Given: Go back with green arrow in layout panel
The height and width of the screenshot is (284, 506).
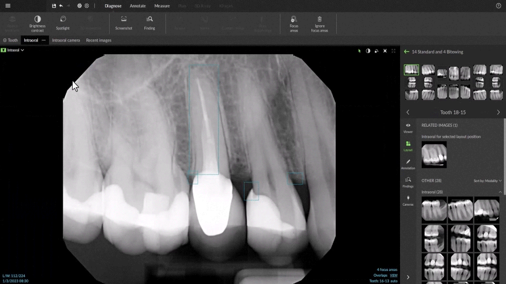Looking at the screenshot, I should coord(406,52).
